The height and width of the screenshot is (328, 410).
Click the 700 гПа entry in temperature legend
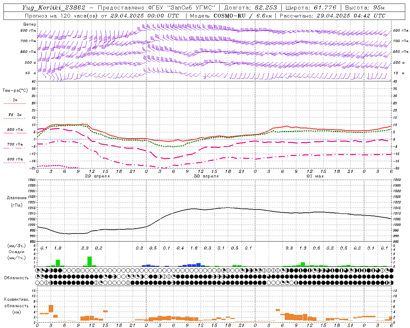click(x=15, y=144)
